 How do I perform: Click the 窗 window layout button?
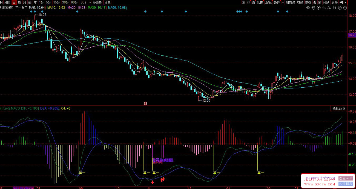click(x=320, y=2)
